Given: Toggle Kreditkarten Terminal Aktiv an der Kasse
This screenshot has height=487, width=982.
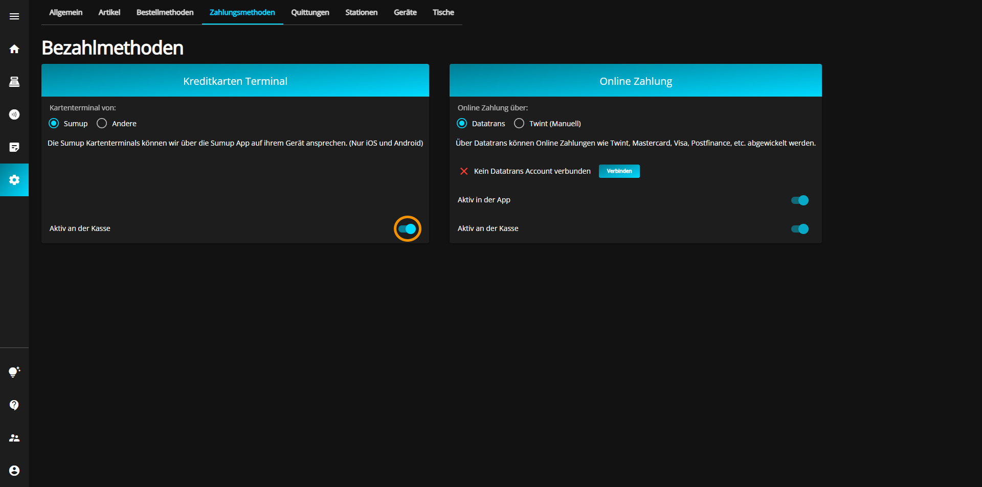Looking at the screenshot, I should pyautogui.click(x=407, y=229).
